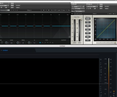Click the Flat button in EQ plugin
The width and height of the screenshot is (117, 97).
pyautogui.click(x=68, y=10)
